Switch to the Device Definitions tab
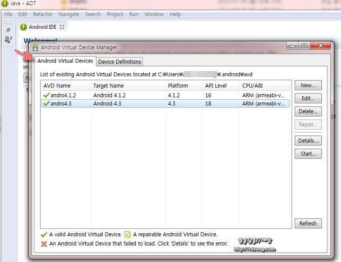341x262 pixels. (119, 62)
